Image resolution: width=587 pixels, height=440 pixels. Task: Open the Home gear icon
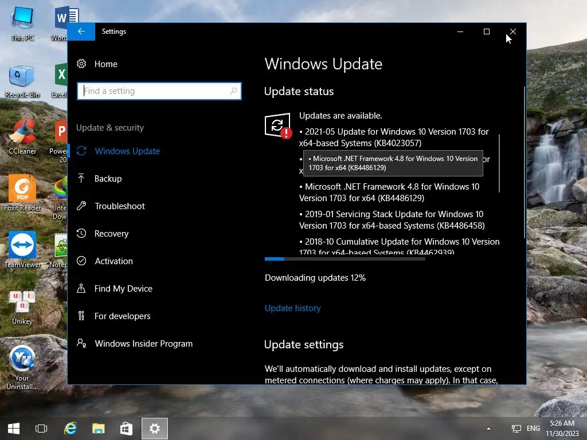tap(81, 64)
